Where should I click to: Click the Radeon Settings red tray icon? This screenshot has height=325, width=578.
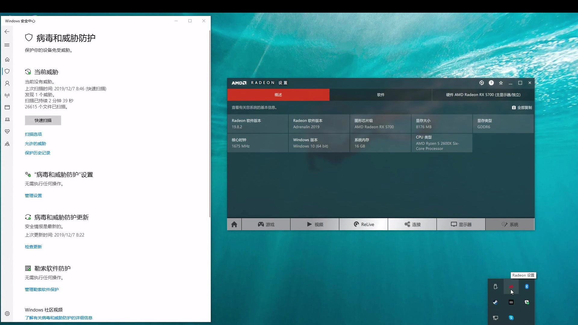511,286
